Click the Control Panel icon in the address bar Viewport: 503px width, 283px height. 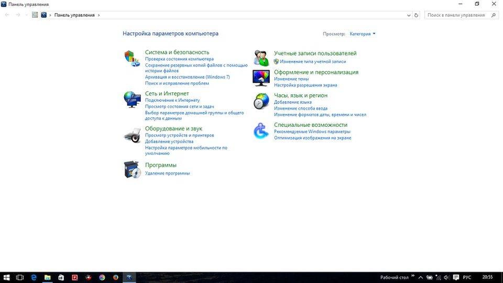click(x=44, y=15)
